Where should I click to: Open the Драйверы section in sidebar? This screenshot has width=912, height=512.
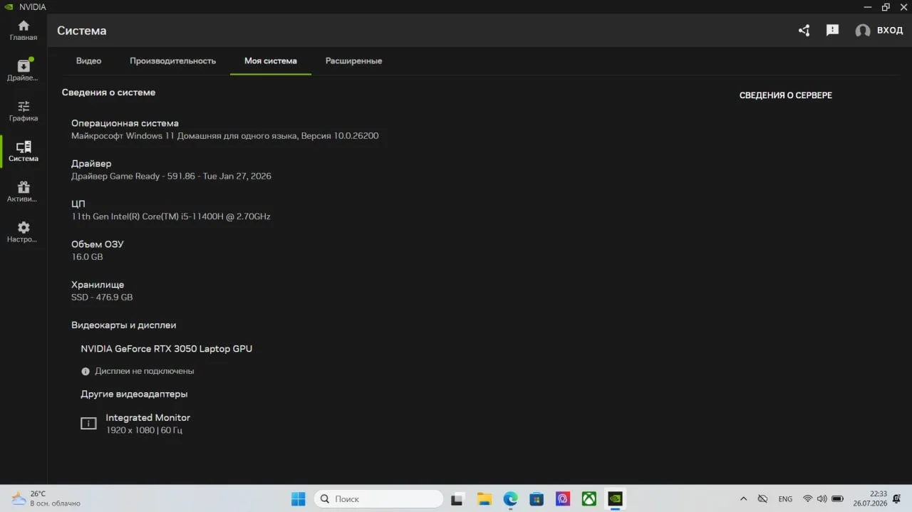point(24,70)
